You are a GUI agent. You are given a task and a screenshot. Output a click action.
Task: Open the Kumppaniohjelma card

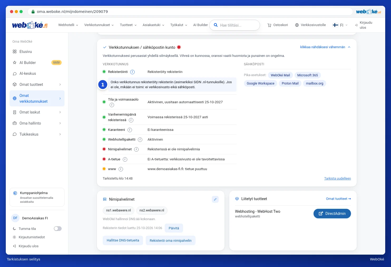coord(37,197)
